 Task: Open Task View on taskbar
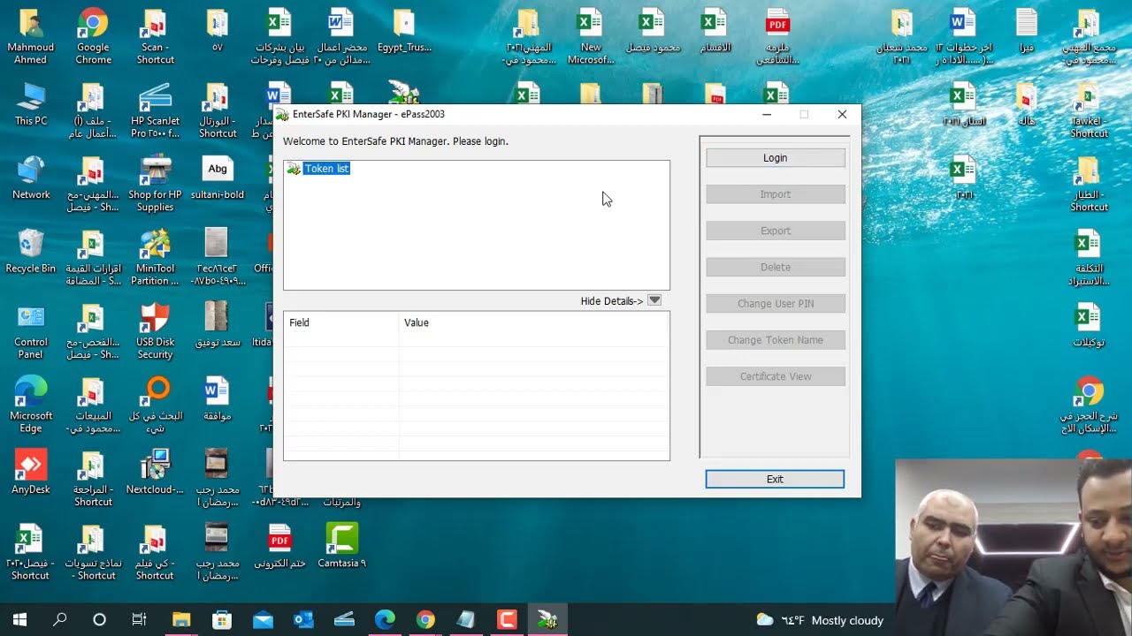(139, 620)
